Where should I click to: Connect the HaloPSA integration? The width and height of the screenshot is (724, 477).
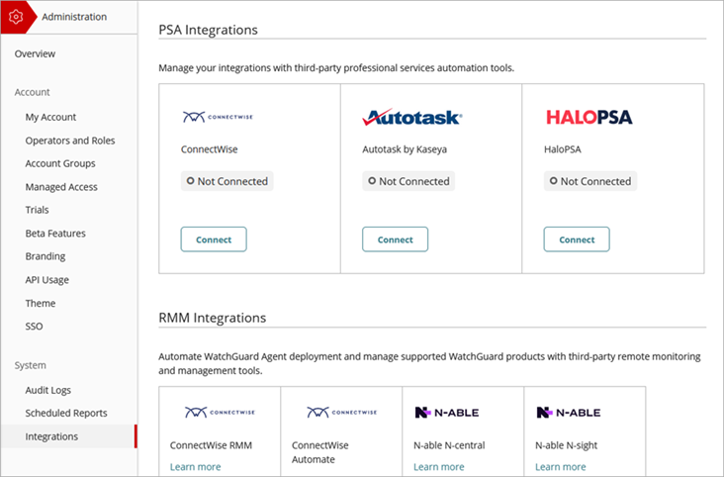[x=577, y=239]
